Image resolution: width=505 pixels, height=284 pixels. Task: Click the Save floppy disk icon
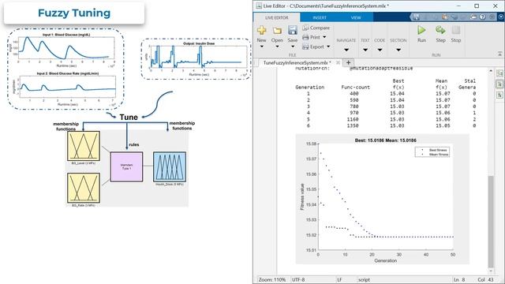point(293,30)
